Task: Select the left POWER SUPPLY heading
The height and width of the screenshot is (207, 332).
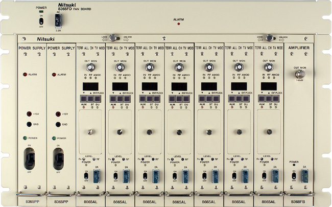Action: pos(32,49)
